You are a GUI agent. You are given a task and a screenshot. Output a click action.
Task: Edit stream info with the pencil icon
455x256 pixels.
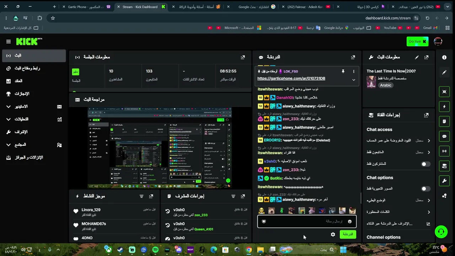417,57
